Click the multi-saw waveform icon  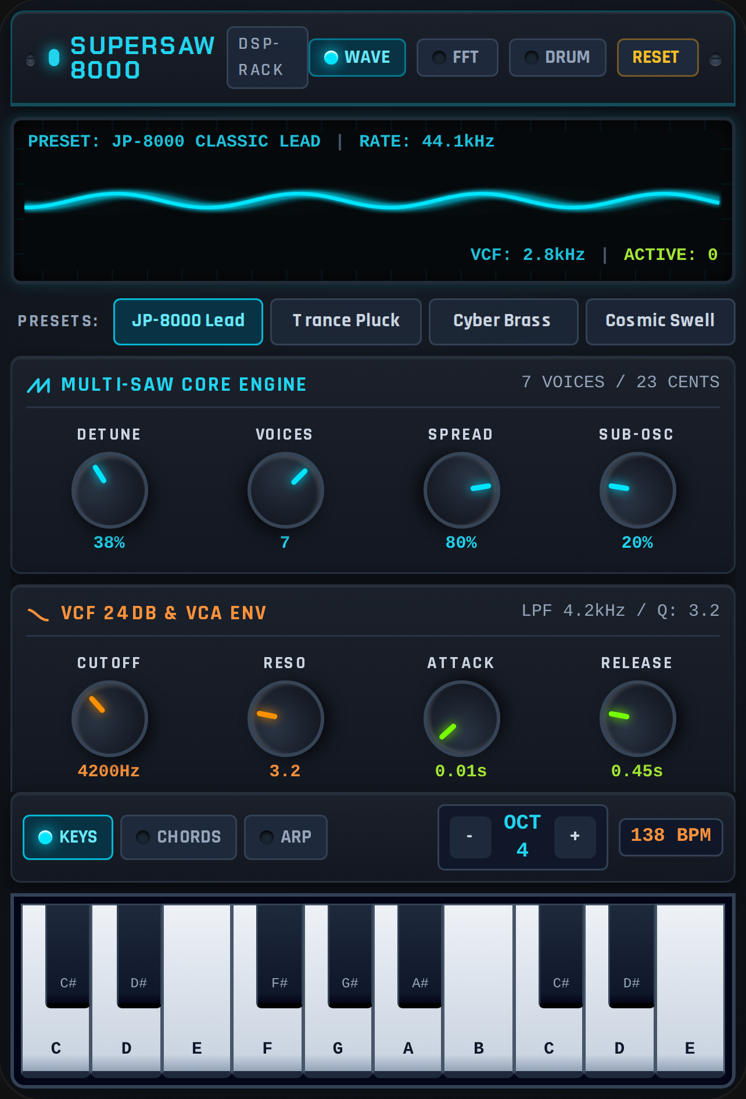39,385
